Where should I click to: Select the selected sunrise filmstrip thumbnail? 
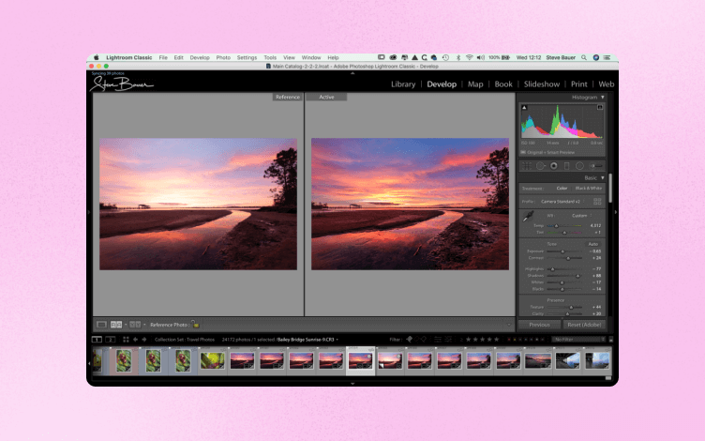click(x=361, y=360)
